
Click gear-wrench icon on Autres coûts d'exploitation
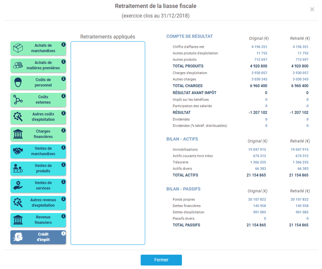click(x=18, y=117)
